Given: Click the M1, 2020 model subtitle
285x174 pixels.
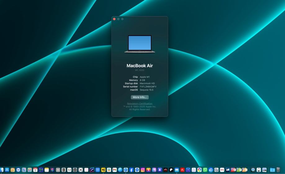Looking at the screenshot, I should 140,70.
